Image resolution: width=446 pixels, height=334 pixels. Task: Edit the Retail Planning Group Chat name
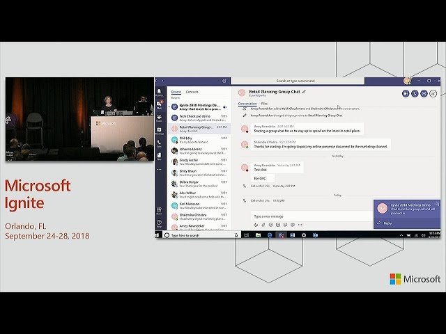click(x=304, y=92)
